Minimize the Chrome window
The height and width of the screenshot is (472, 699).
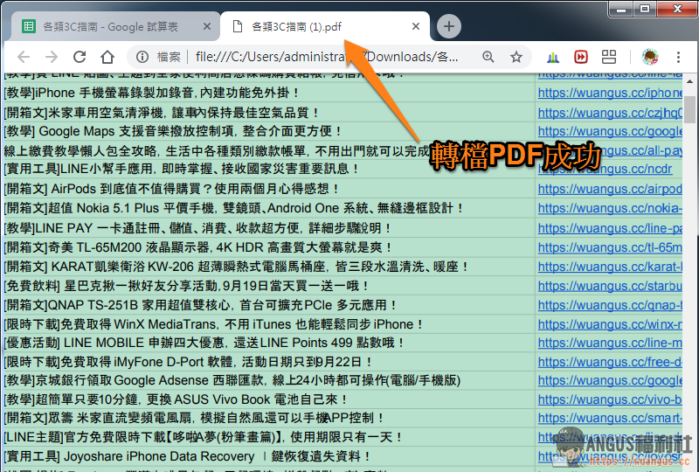(x=622, y=9)
